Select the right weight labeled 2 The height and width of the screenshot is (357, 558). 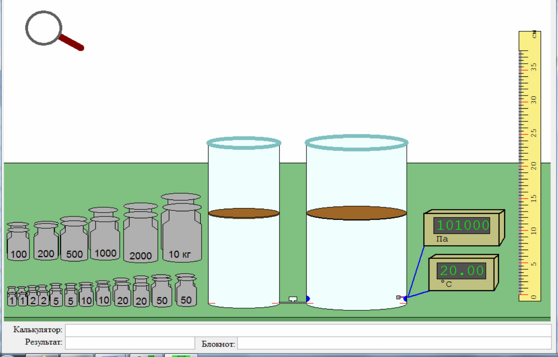43,296
